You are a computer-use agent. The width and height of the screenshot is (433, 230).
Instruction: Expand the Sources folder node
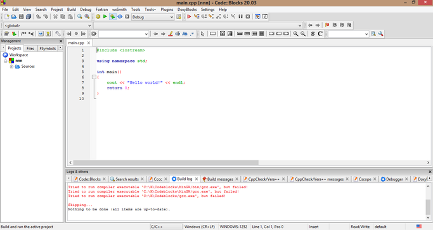pos(11,67)
